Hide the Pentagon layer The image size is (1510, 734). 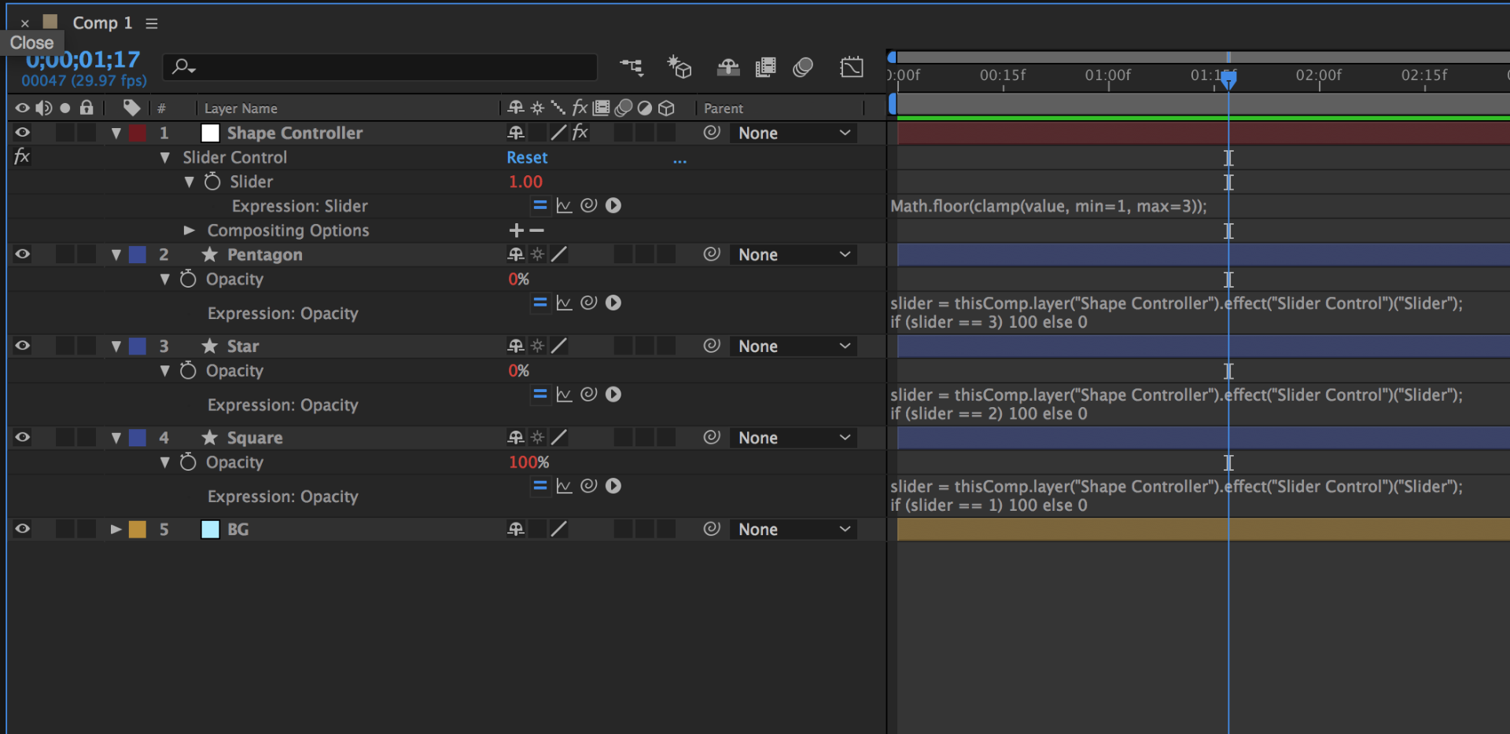tap(22, 255)
